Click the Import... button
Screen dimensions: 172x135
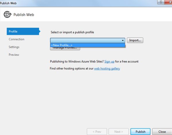[x=135, y=40]
